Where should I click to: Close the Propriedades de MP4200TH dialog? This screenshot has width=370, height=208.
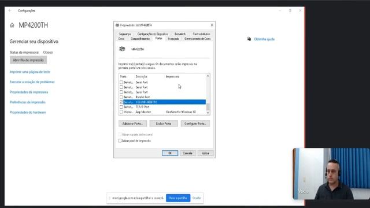click(x=212, y=25)
